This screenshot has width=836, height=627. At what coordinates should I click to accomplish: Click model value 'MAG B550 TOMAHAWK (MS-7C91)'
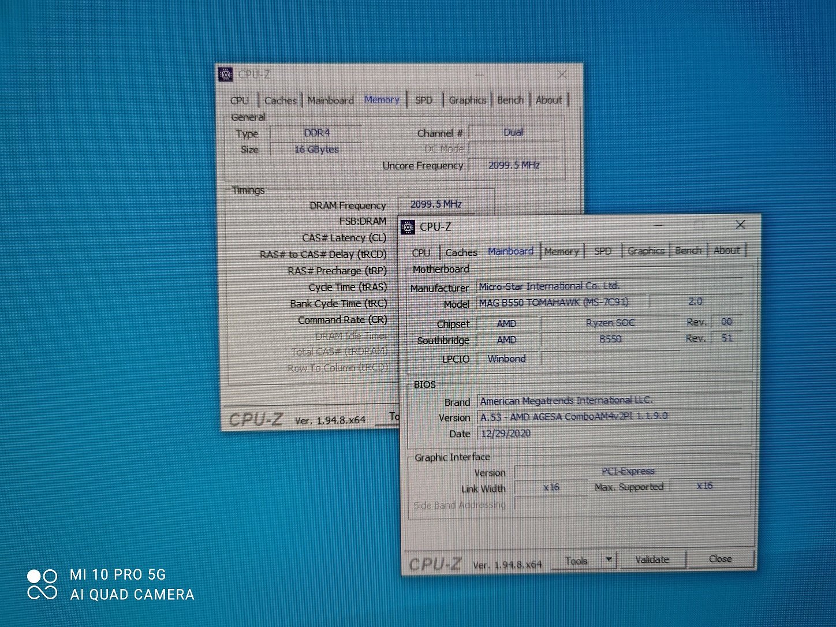pyautogui.click(x=562, y=302)
